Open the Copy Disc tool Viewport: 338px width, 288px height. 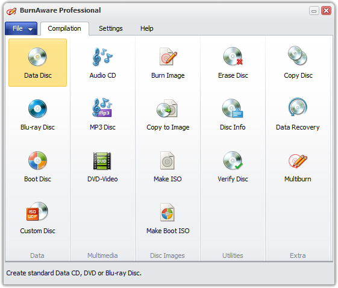click(298, 63)
